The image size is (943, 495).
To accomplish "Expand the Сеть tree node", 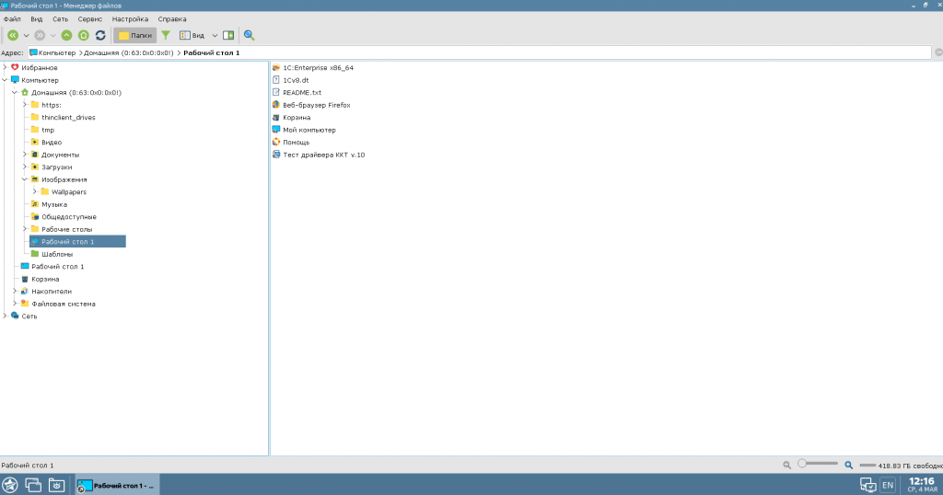I will click(x=6, y=316).
